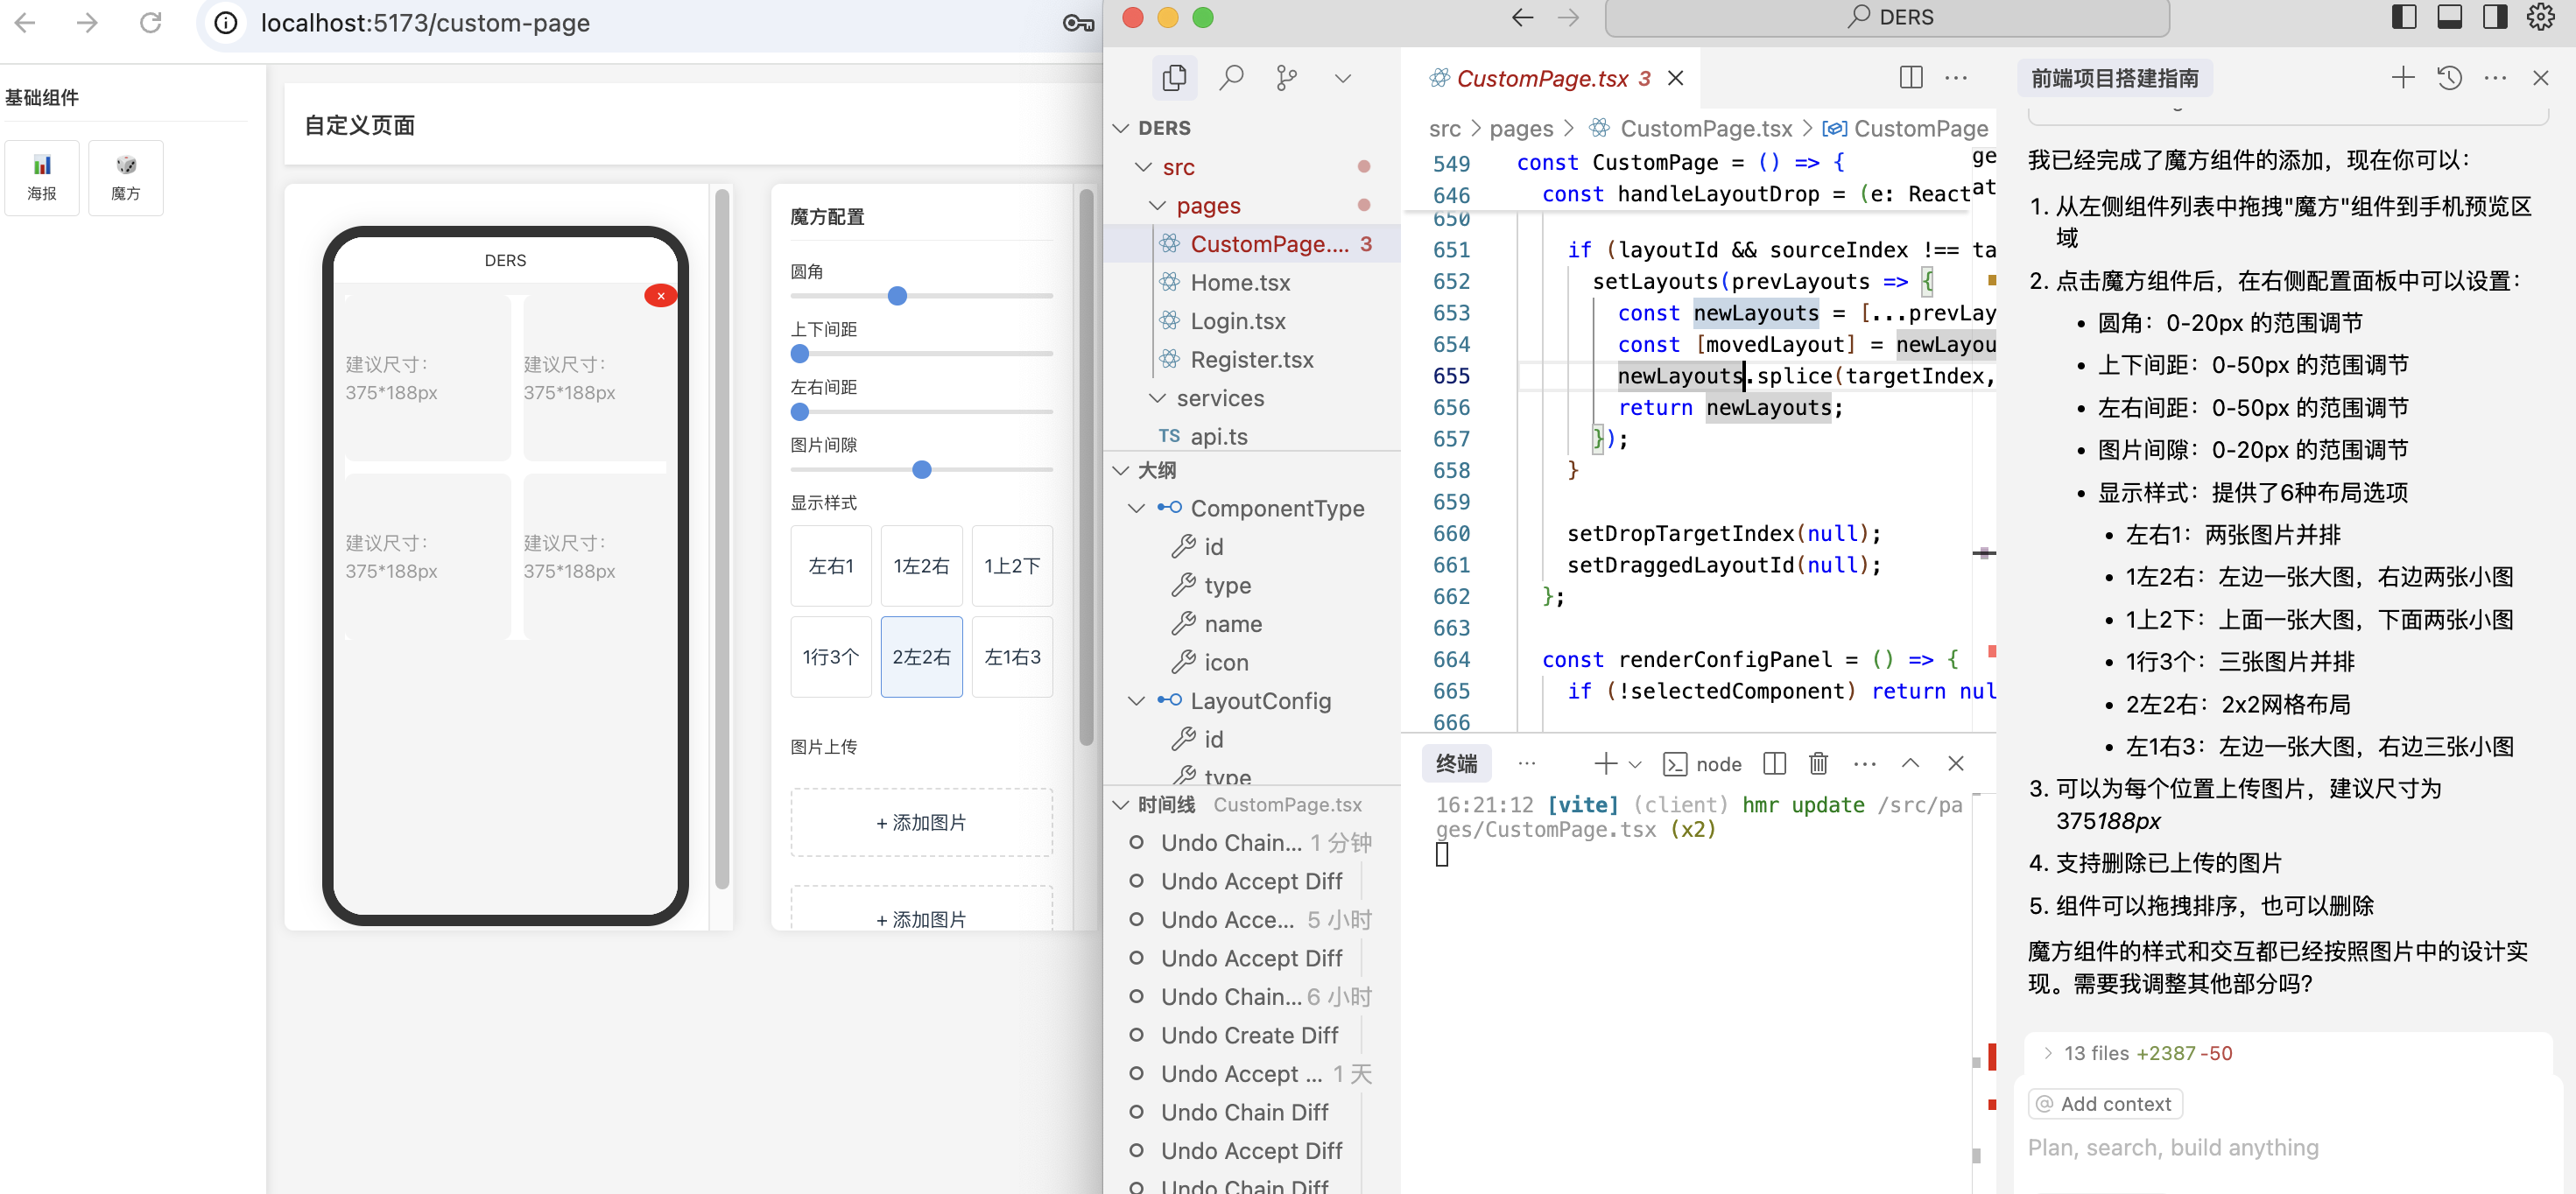Select the 左右1 layout style option
The height and width of the screenshot is (1194, 2576).
tap(830, 566)
